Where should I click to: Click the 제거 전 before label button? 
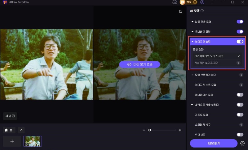click(10, 116)
